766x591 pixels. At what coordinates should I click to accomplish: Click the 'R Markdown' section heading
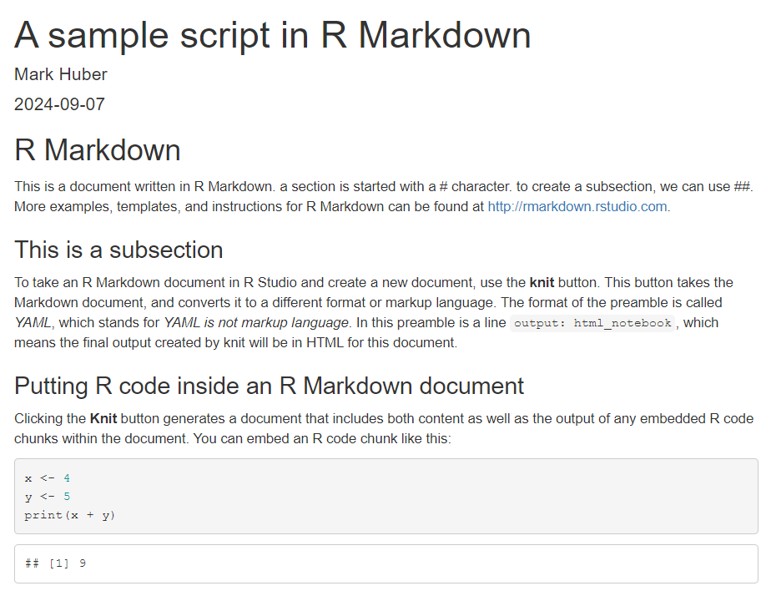[x=98, y=150]
